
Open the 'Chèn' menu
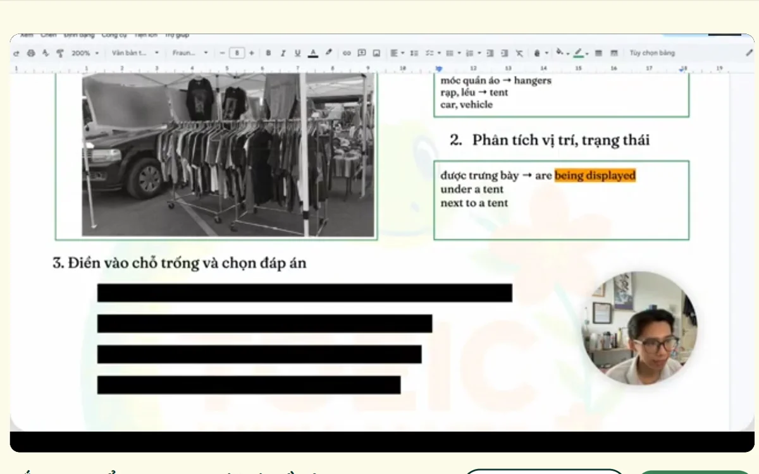(49, 35)
